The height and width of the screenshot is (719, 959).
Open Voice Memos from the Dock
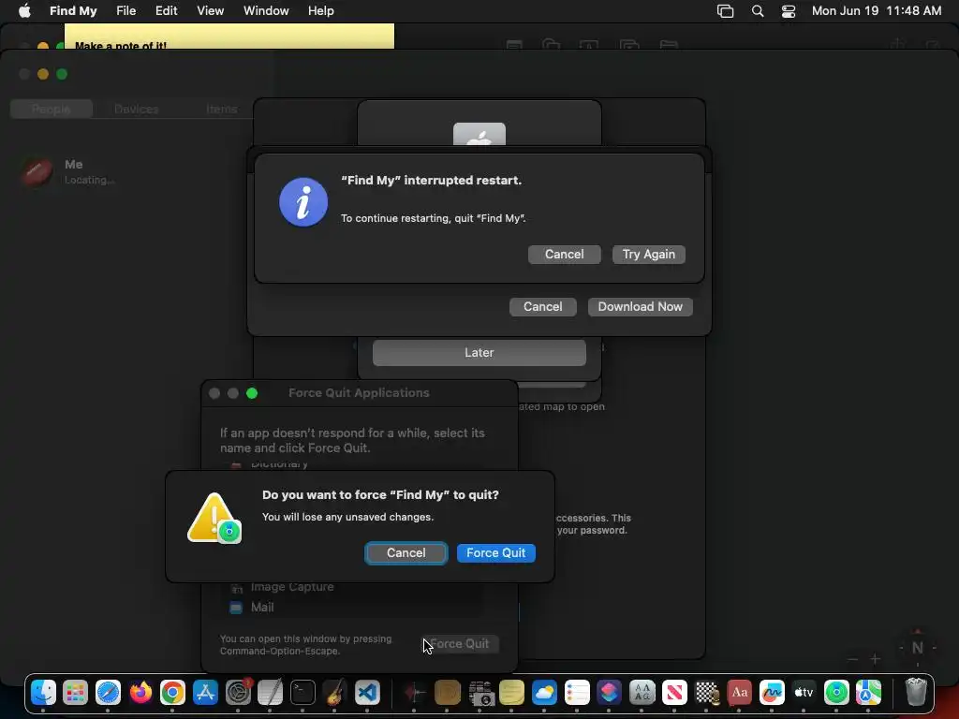[415, 693]
